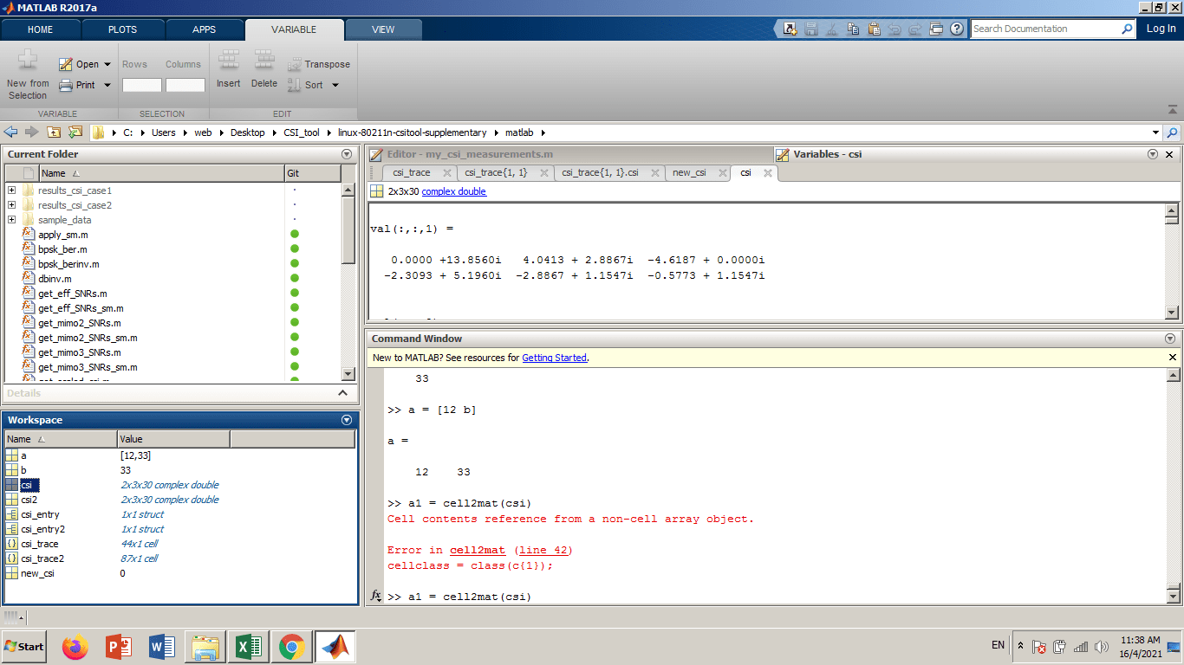Click the cell2mat error link
Image resolution: width=1184 pixels, height=665 pixels.
(x=478, y=550)
